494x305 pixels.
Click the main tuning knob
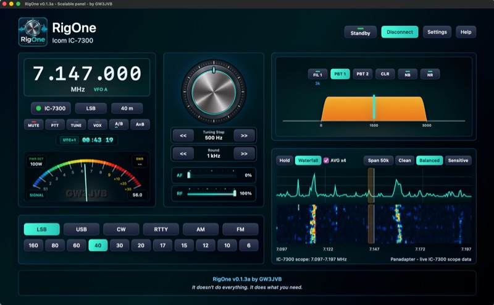click(x=214, y=92)
